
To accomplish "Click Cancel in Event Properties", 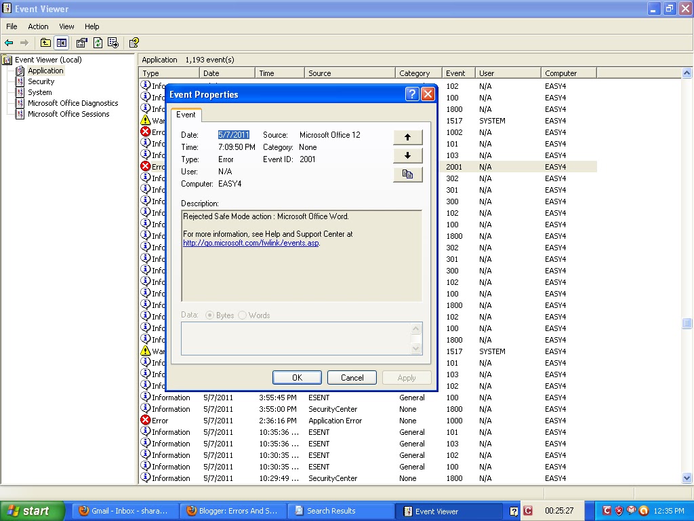I will click(352, 377).
